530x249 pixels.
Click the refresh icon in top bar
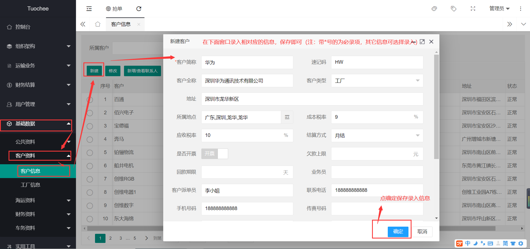point(139,9)
